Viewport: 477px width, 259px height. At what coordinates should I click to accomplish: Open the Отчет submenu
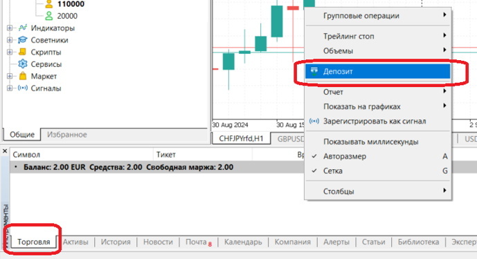[378, 92]
